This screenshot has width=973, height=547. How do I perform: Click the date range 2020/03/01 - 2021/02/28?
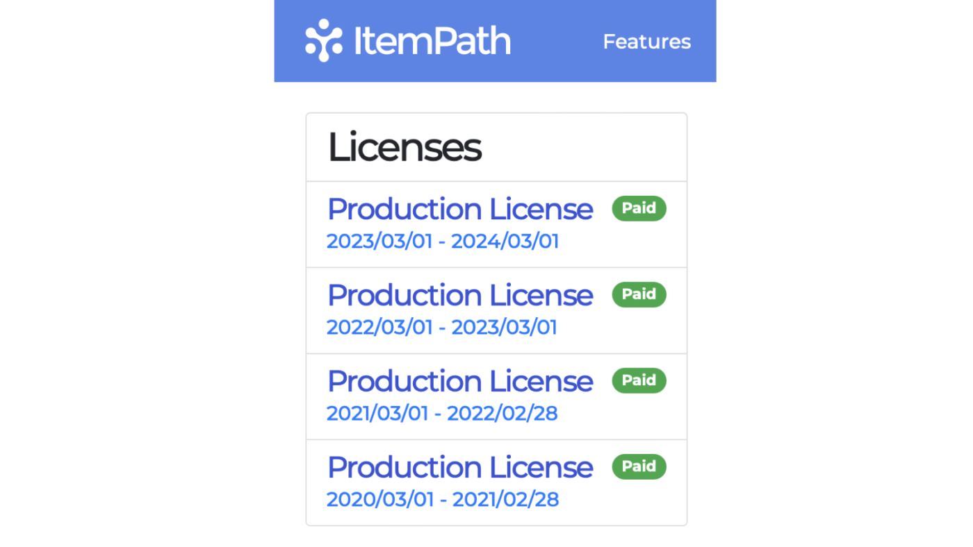[x=442, y=498]
